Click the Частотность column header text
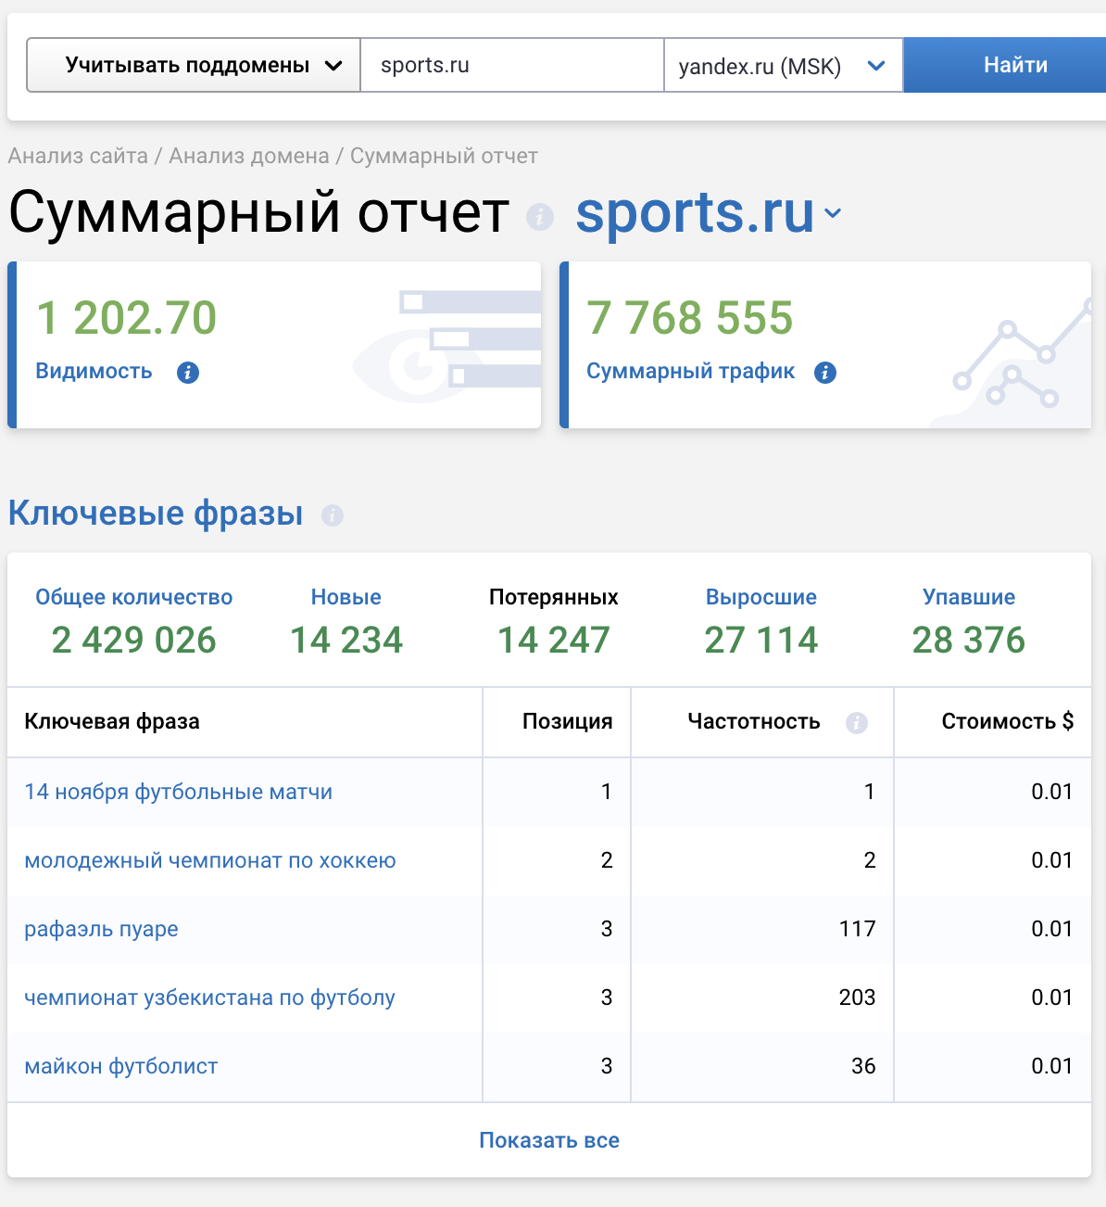Image resolution: width=1106 pixels, height=1207 pixels. (754, 721)
